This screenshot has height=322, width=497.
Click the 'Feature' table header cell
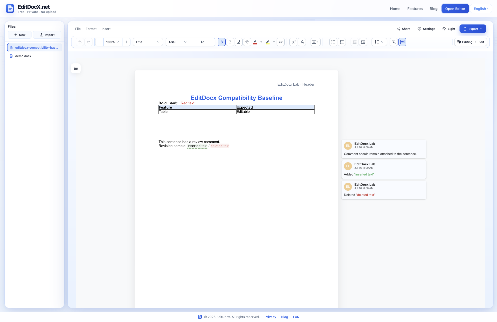(197, 108)
